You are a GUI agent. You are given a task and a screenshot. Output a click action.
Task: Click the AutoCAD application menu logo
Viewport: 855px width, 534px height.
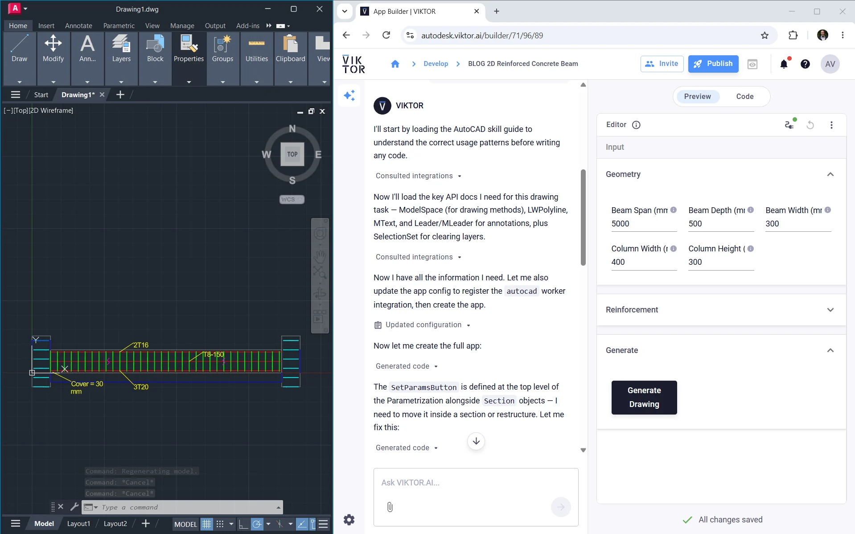15,8
